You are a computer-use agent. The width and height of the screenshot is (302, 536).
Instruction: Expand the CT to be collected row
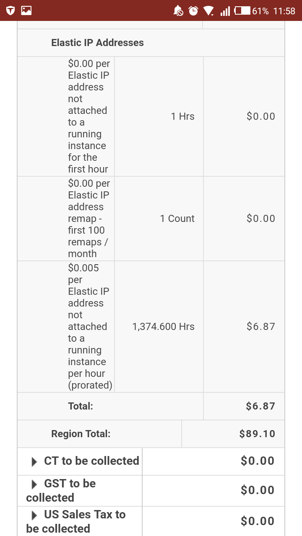click(34, 462)
